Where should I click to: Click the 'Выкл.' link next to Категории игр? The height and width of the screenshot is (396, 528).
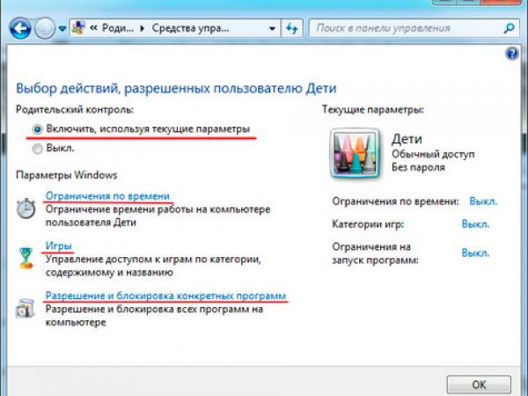point(475,224)
